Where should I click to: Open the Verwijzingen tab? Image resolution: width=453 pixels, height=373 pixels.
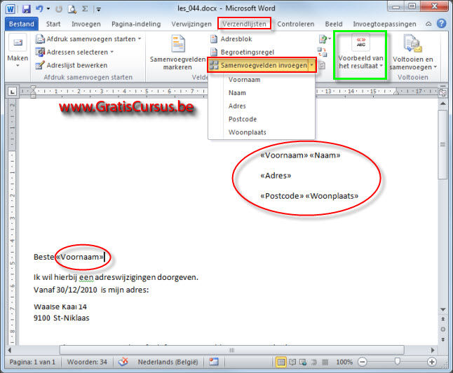coord(191,24)
